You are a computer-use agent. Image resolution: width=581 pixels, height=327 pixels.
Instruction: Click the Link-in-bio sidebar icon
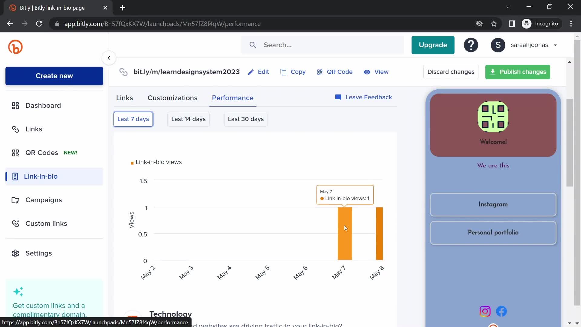pos(15,176)
